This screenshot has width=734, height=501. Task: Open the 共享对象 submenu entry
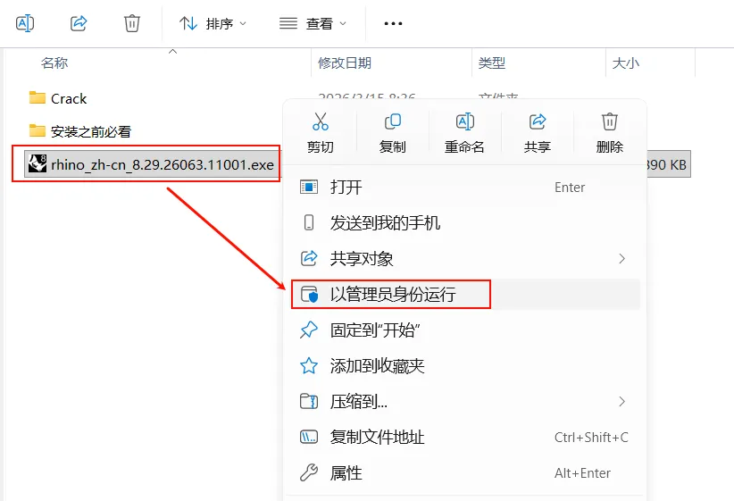(465, 258)
